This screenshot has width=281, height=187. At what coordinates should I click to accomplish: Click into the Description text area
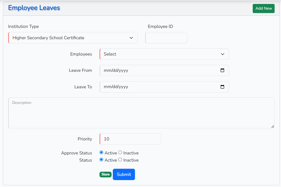(x=141, y=114)
